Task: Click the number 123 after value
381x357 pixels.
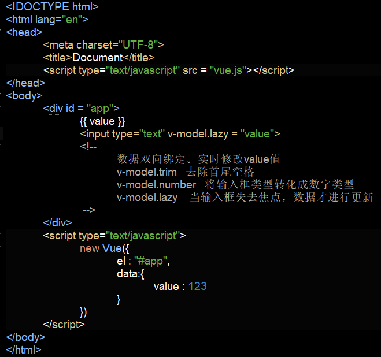Action: point(198,287)
